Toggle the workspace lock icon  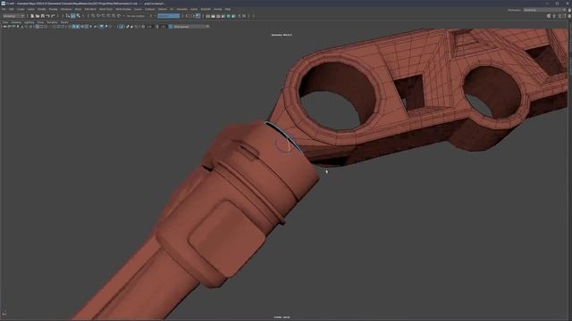(569, 10)
